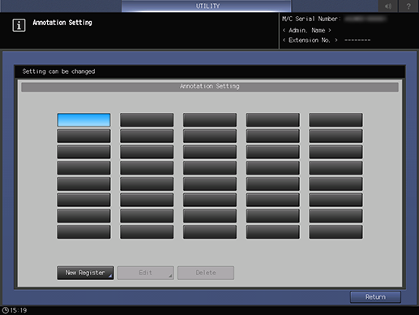
Task: Select the UTILITY tab
Action: click(x=207, y=6)
